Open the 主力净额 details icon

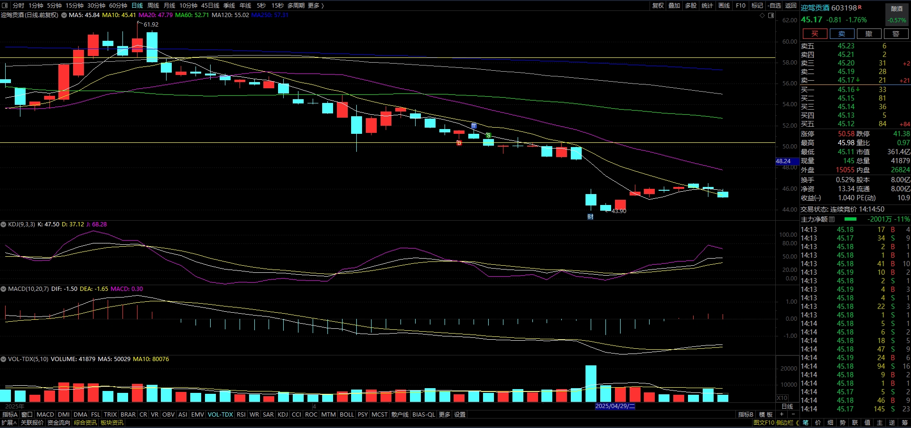tap(832, 219)
